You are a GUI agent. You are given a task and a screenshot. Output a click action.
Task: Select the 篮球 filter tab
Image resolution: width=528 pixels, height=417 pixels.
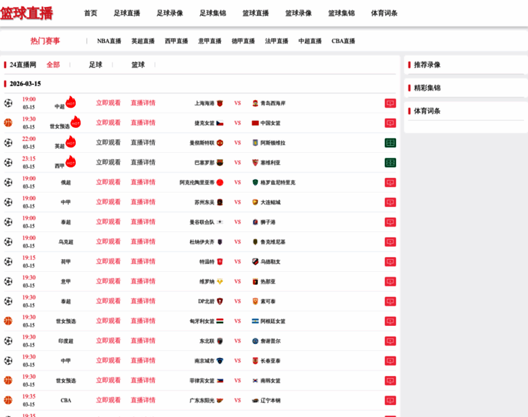(x=138, y=65)
